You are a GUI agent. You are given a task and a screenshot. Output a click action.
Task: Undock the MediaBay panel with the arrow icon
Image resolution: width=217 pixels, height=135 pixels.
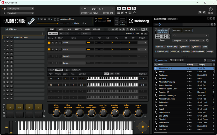coord(214,18)
